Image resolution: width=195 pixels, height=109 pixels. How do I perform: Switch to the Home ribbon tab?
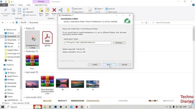coord(12,5)
